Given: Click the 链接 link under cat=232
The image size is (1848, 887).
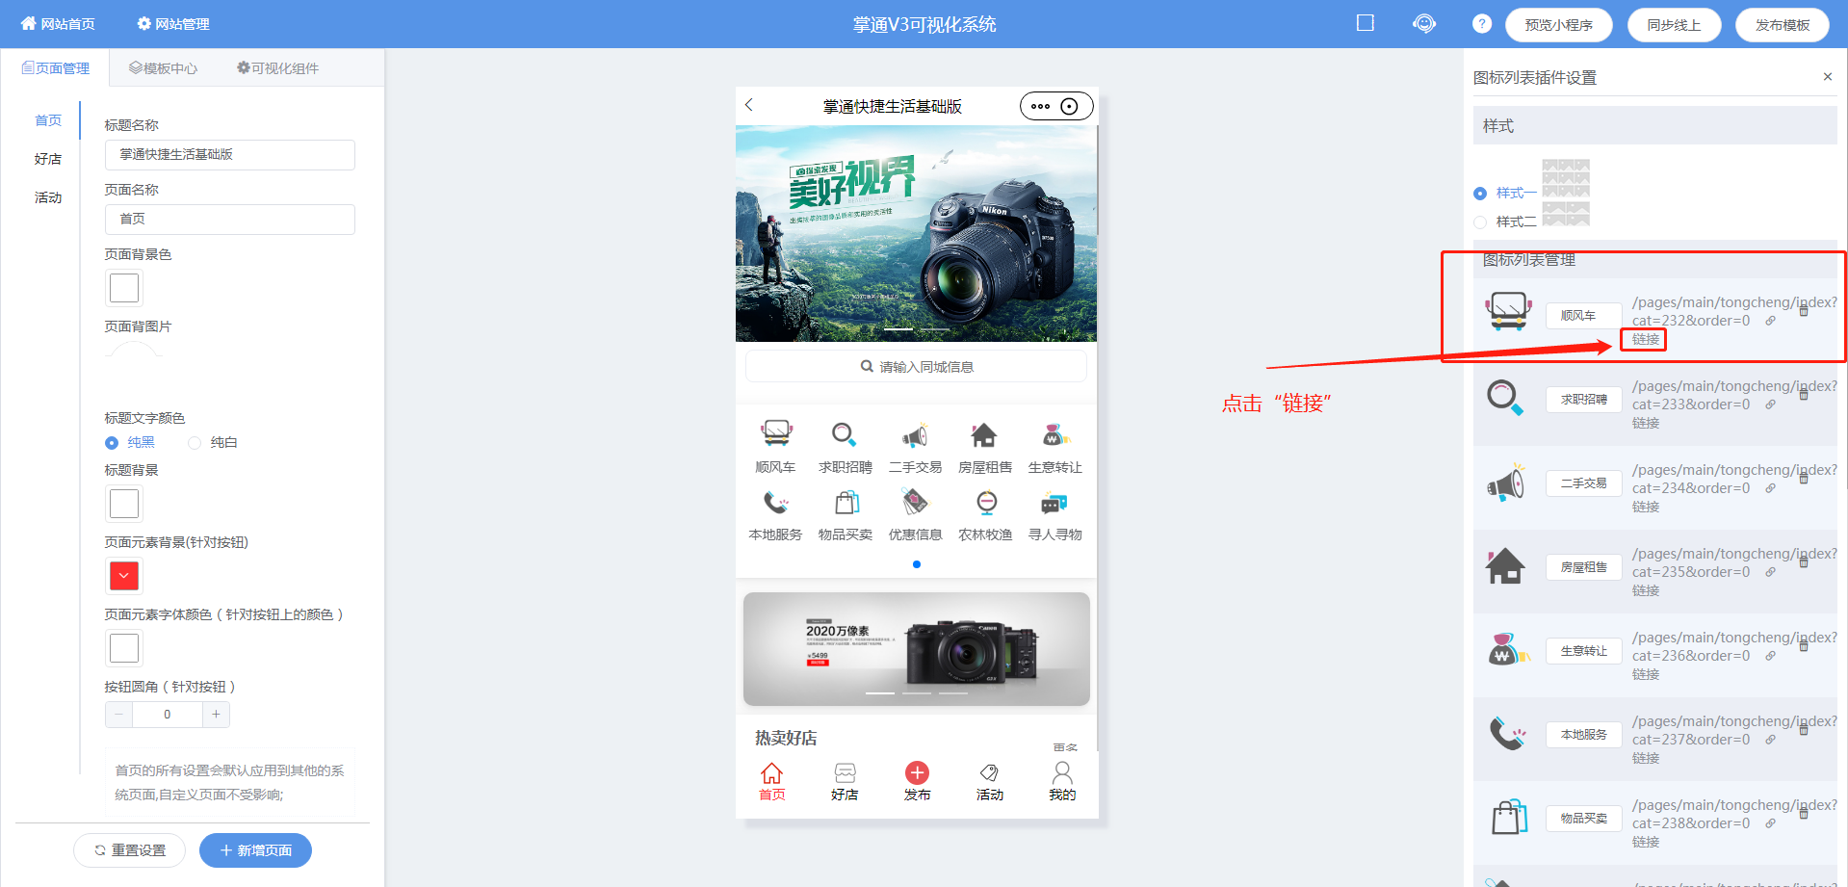Looking at the screenshot, I should point(1645,339).
